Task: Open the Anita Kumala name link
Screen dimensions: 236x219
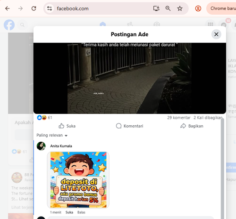Action: pos(61,146)
